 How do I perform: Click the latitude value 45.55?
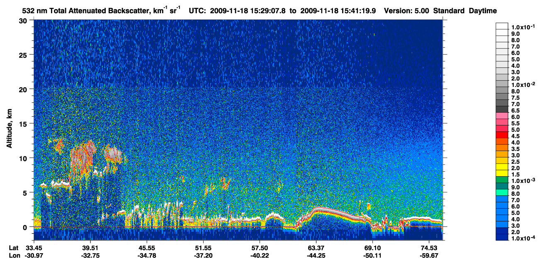tap(146, 248)
